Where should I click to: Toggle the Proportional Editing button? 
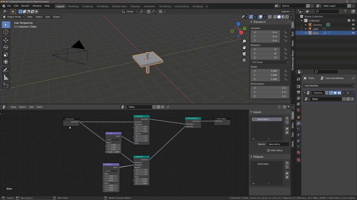(160, 11)
